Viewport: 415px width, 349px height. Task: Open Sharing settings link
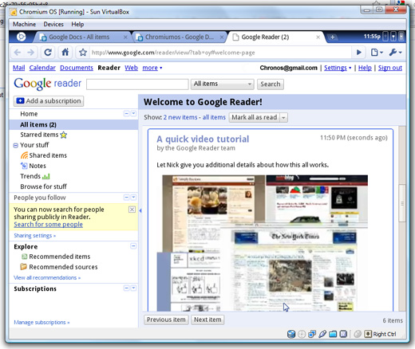(34, 236)
